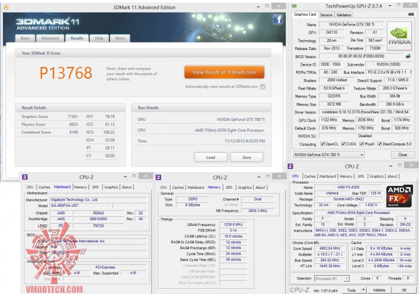Click Load button in Run Details
The height and width of the screenshot is (294, 419).
[211, 157]
